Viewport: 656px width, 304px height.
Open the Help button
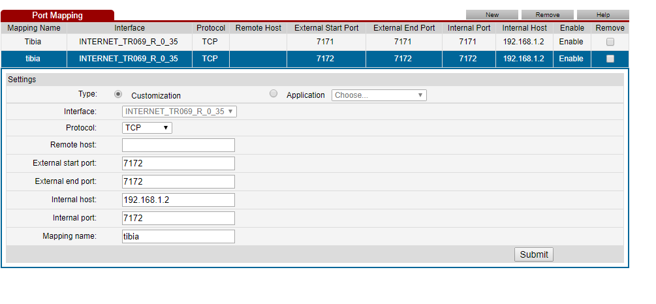coord(603,14)
